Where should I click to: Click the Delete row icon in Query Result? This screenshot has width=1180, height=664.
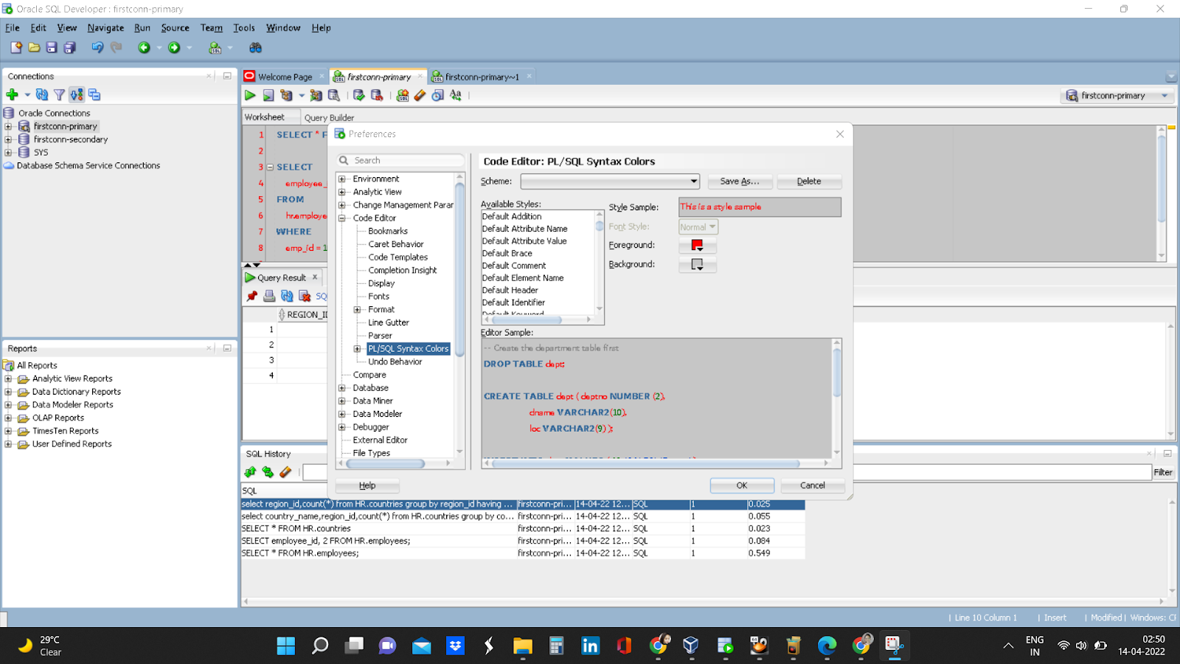[x=305, y=296]
